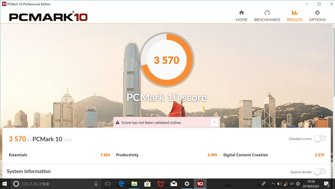The image size is (335, 189).
Task: Open Task View in taskbar
Action: 108,184
